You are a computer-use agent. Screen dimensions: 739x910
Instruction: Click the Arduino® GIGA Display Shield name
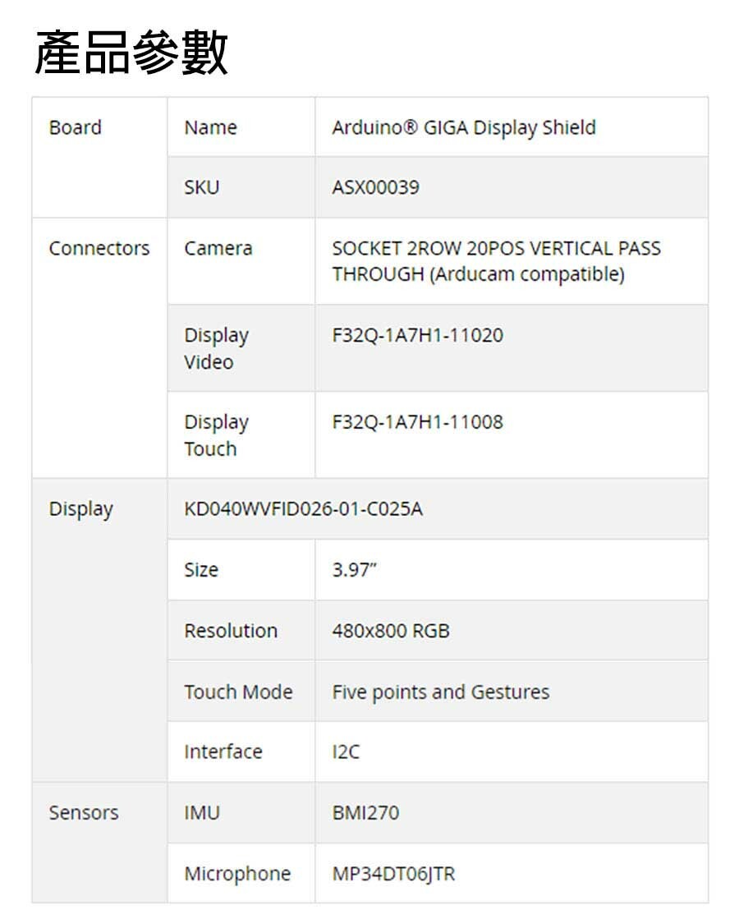[463, 128]
